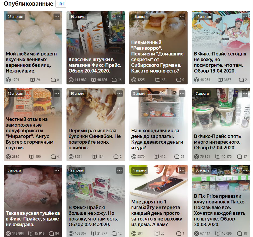Open article В Fix-Price привезли кучу новинок к Пасхе
This screenshot has height=237, width=253.
tap(220, 210)
